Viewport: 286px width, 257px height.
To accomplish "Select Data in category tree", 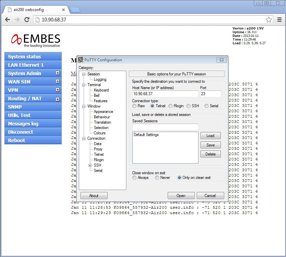I will tap(98, 144).
